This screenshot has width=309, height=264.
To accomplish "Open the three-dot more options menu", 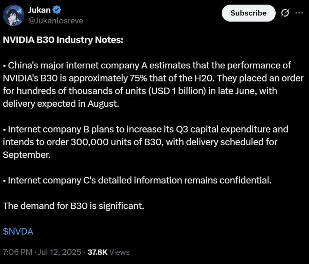I will click(x=299, y=13).
